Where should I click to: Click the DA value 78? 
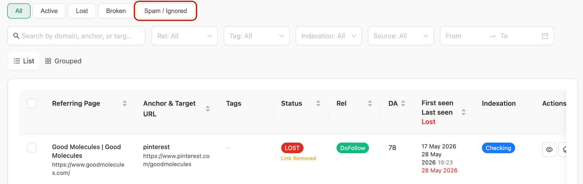(x=392, y=148)
